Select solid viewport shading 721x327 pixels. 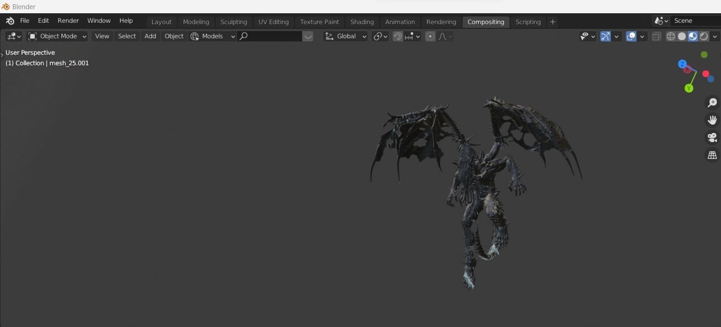[x=682, y=37]
